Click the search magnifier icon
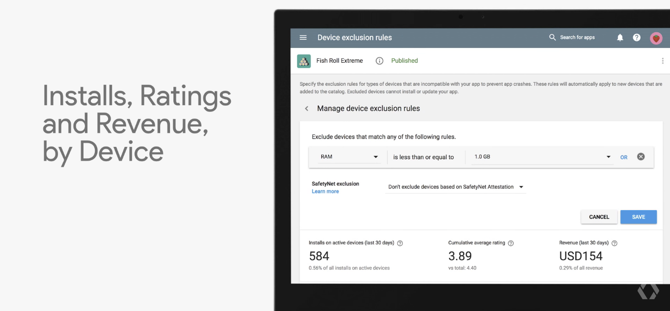This screenshot has height=311, width=670. 553,37
